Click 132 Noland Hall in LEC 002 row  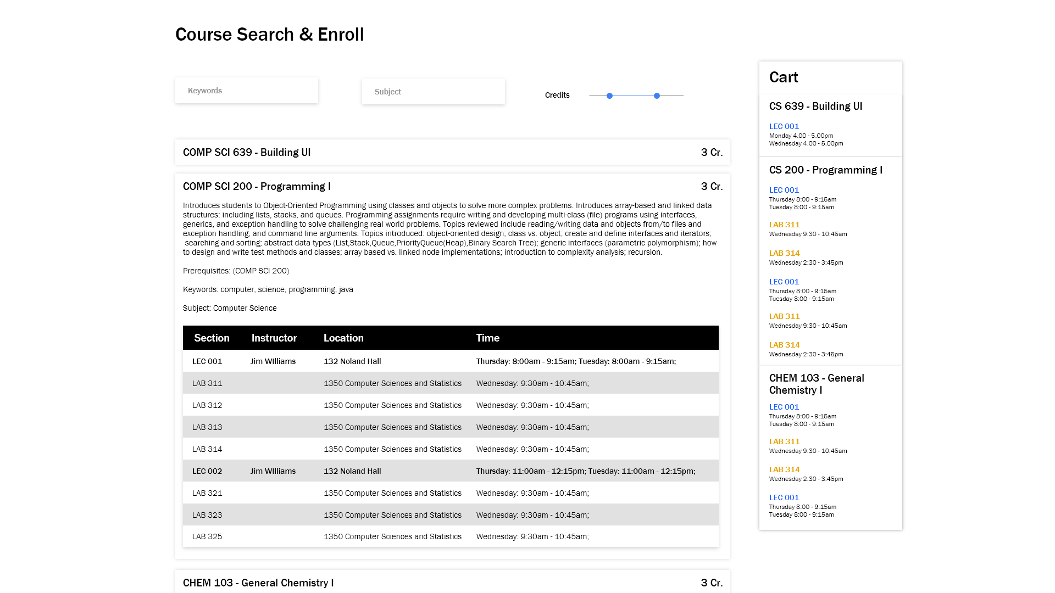pos(352,471)
